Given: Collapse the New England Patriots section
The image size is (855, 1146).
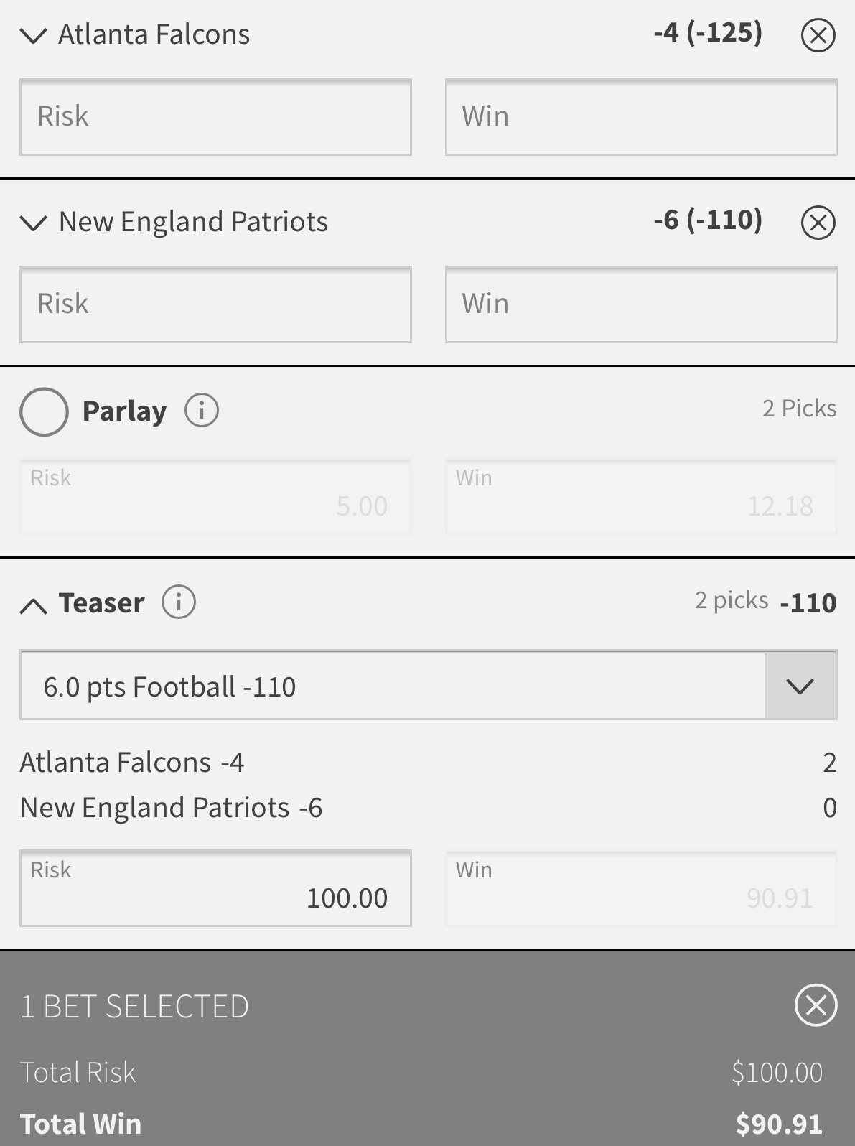Looking at the screenshot, I should 34,223.
